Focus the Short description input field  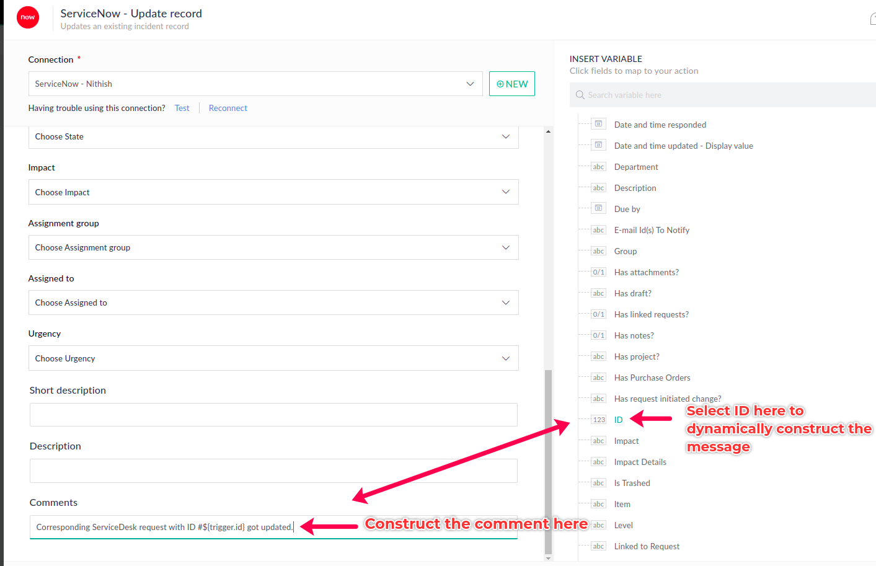coord(273,415)
